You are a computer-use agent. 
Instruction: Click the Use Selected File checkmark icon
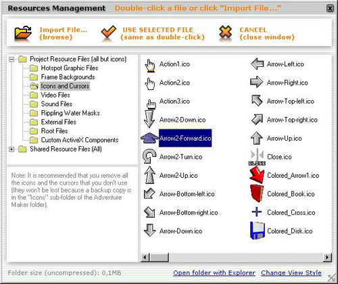click(108, 33)
